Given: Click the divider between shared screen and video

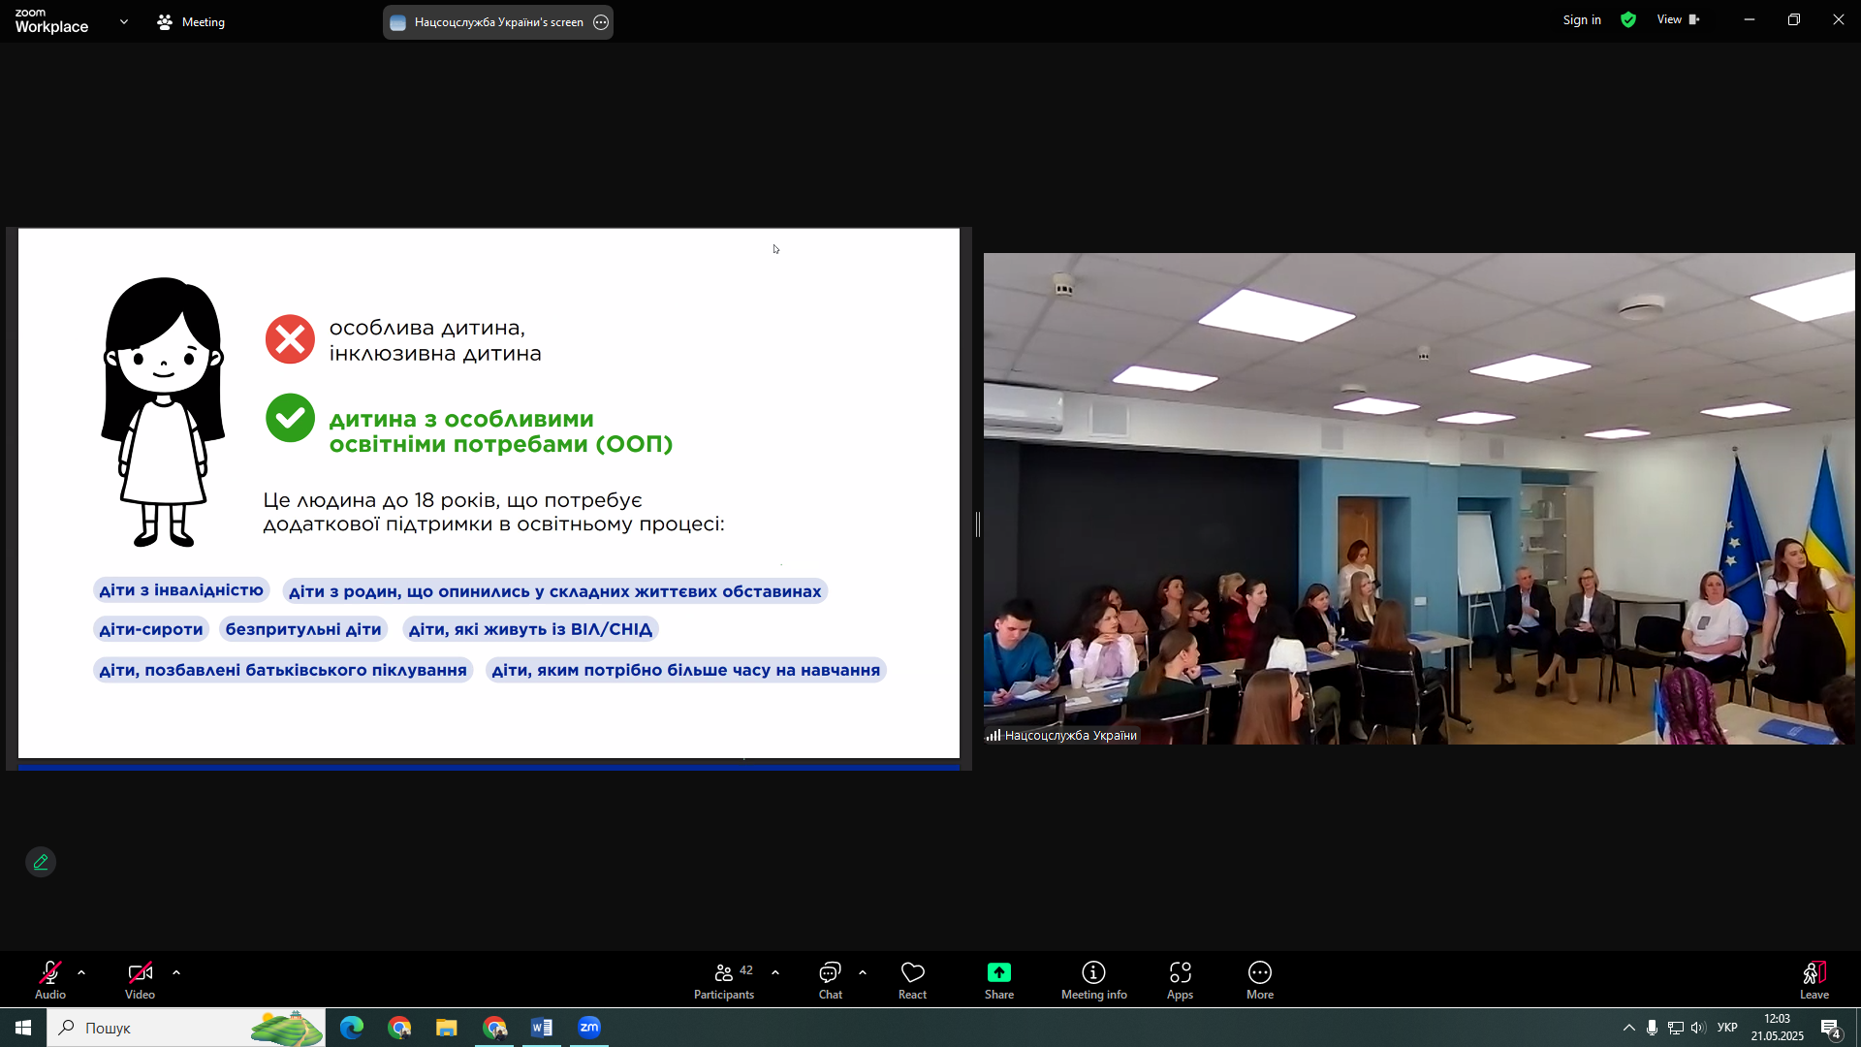Looking at the screenshot, I should tap(978, 524).
